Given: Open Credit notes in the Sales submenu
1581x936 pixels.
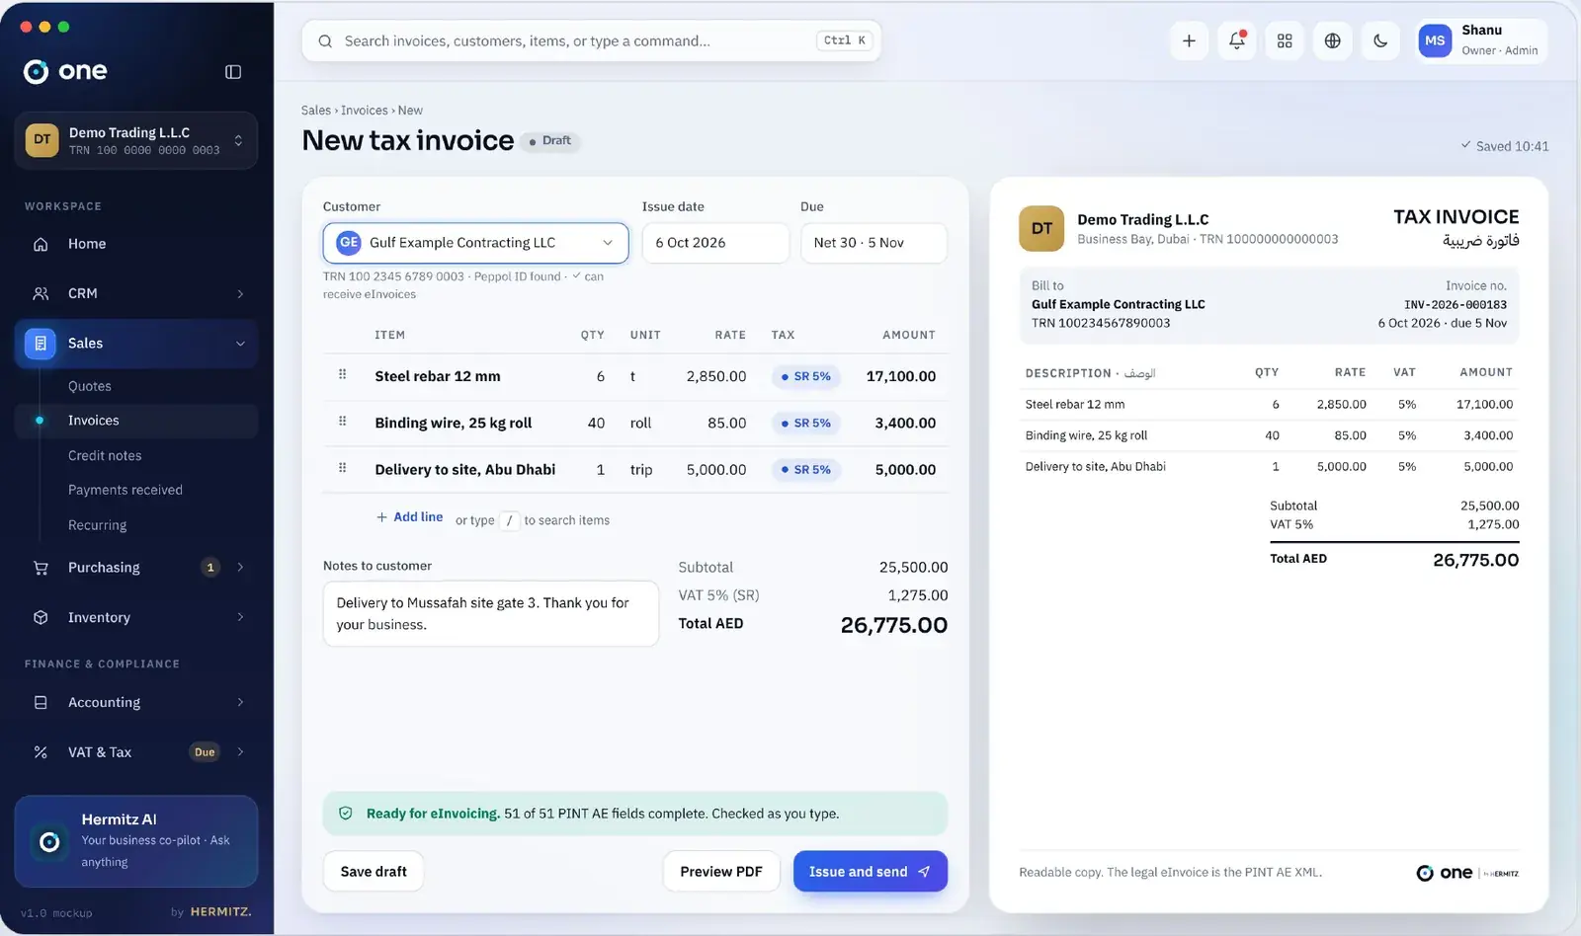Looking at the screenshot, I should click(105, 455).
